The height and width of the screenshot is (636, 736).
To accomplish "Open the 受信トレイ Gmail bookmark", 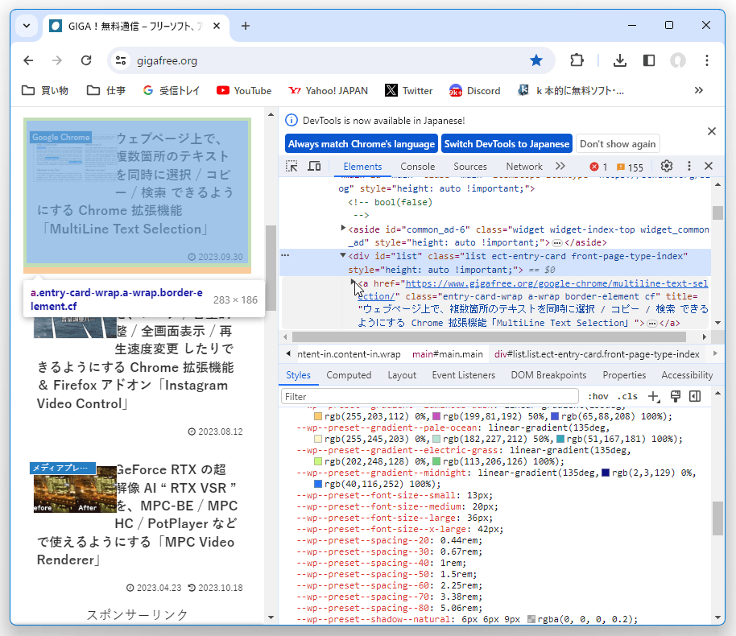I will pyautogui.click(x=172, y=91).
